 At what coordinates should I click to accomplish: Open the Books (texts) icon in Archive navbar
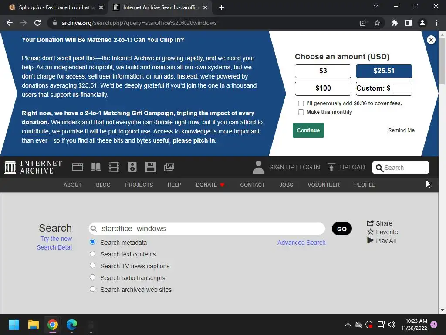(96, 167)
